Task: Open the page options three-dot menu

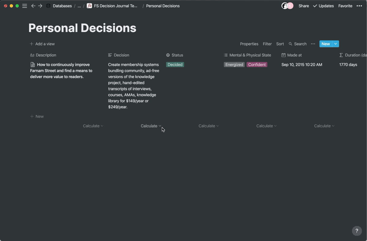Action: click(359, 6)
